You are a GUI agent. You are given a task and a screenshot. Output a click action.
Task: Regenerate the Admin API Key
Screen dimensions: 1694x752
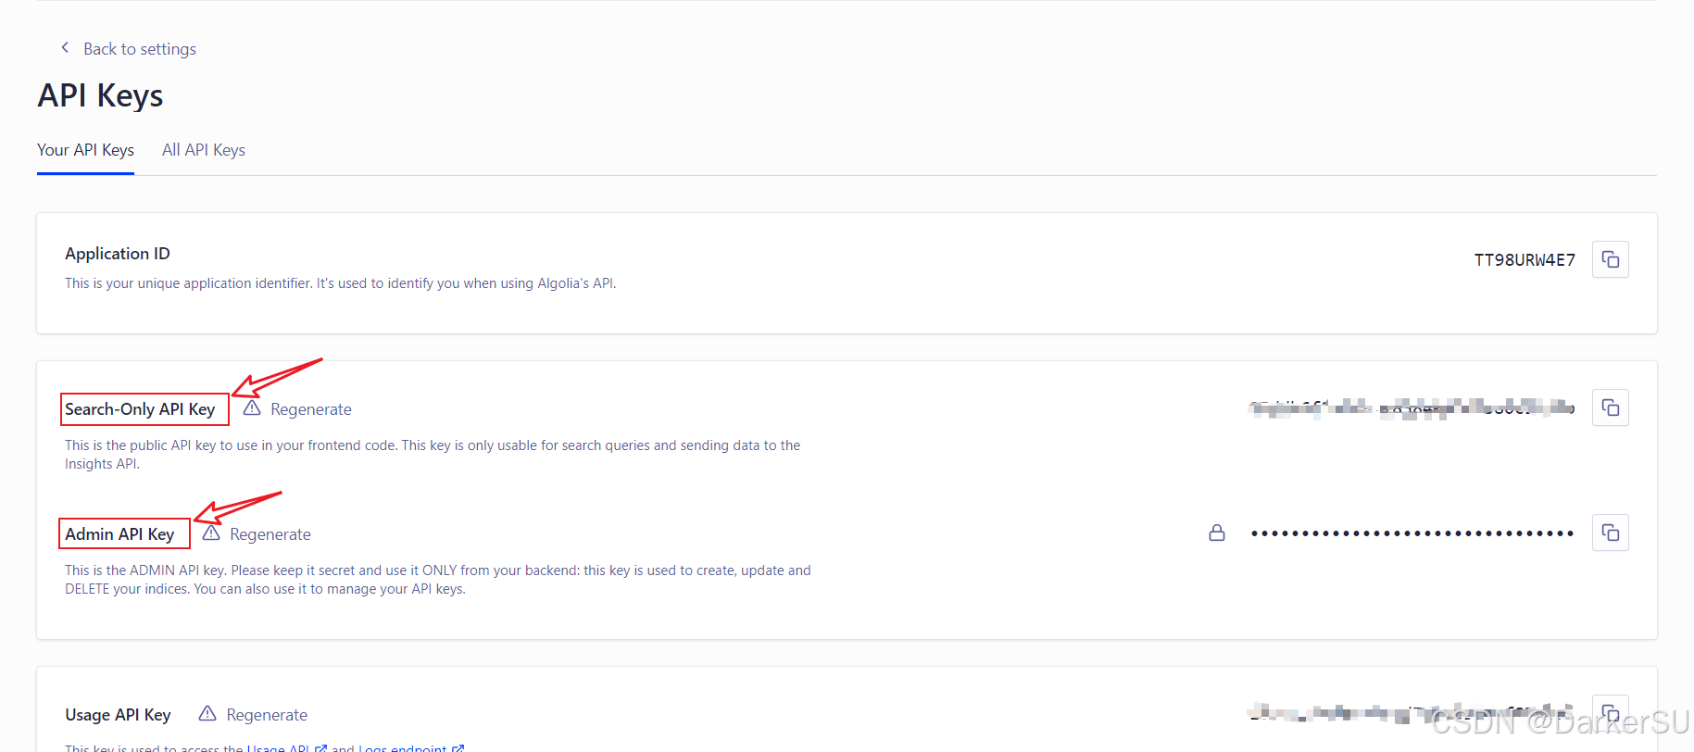pyautogui.click(x=270, y=534)
